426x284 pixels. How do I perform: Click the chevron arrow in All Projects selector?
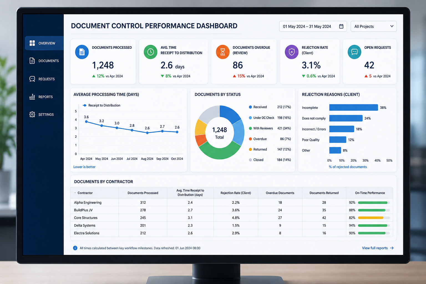[392, 26]
